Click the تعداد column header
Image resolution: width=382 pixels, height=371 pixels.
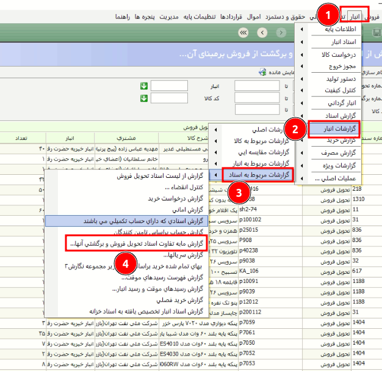coord(21,138)
